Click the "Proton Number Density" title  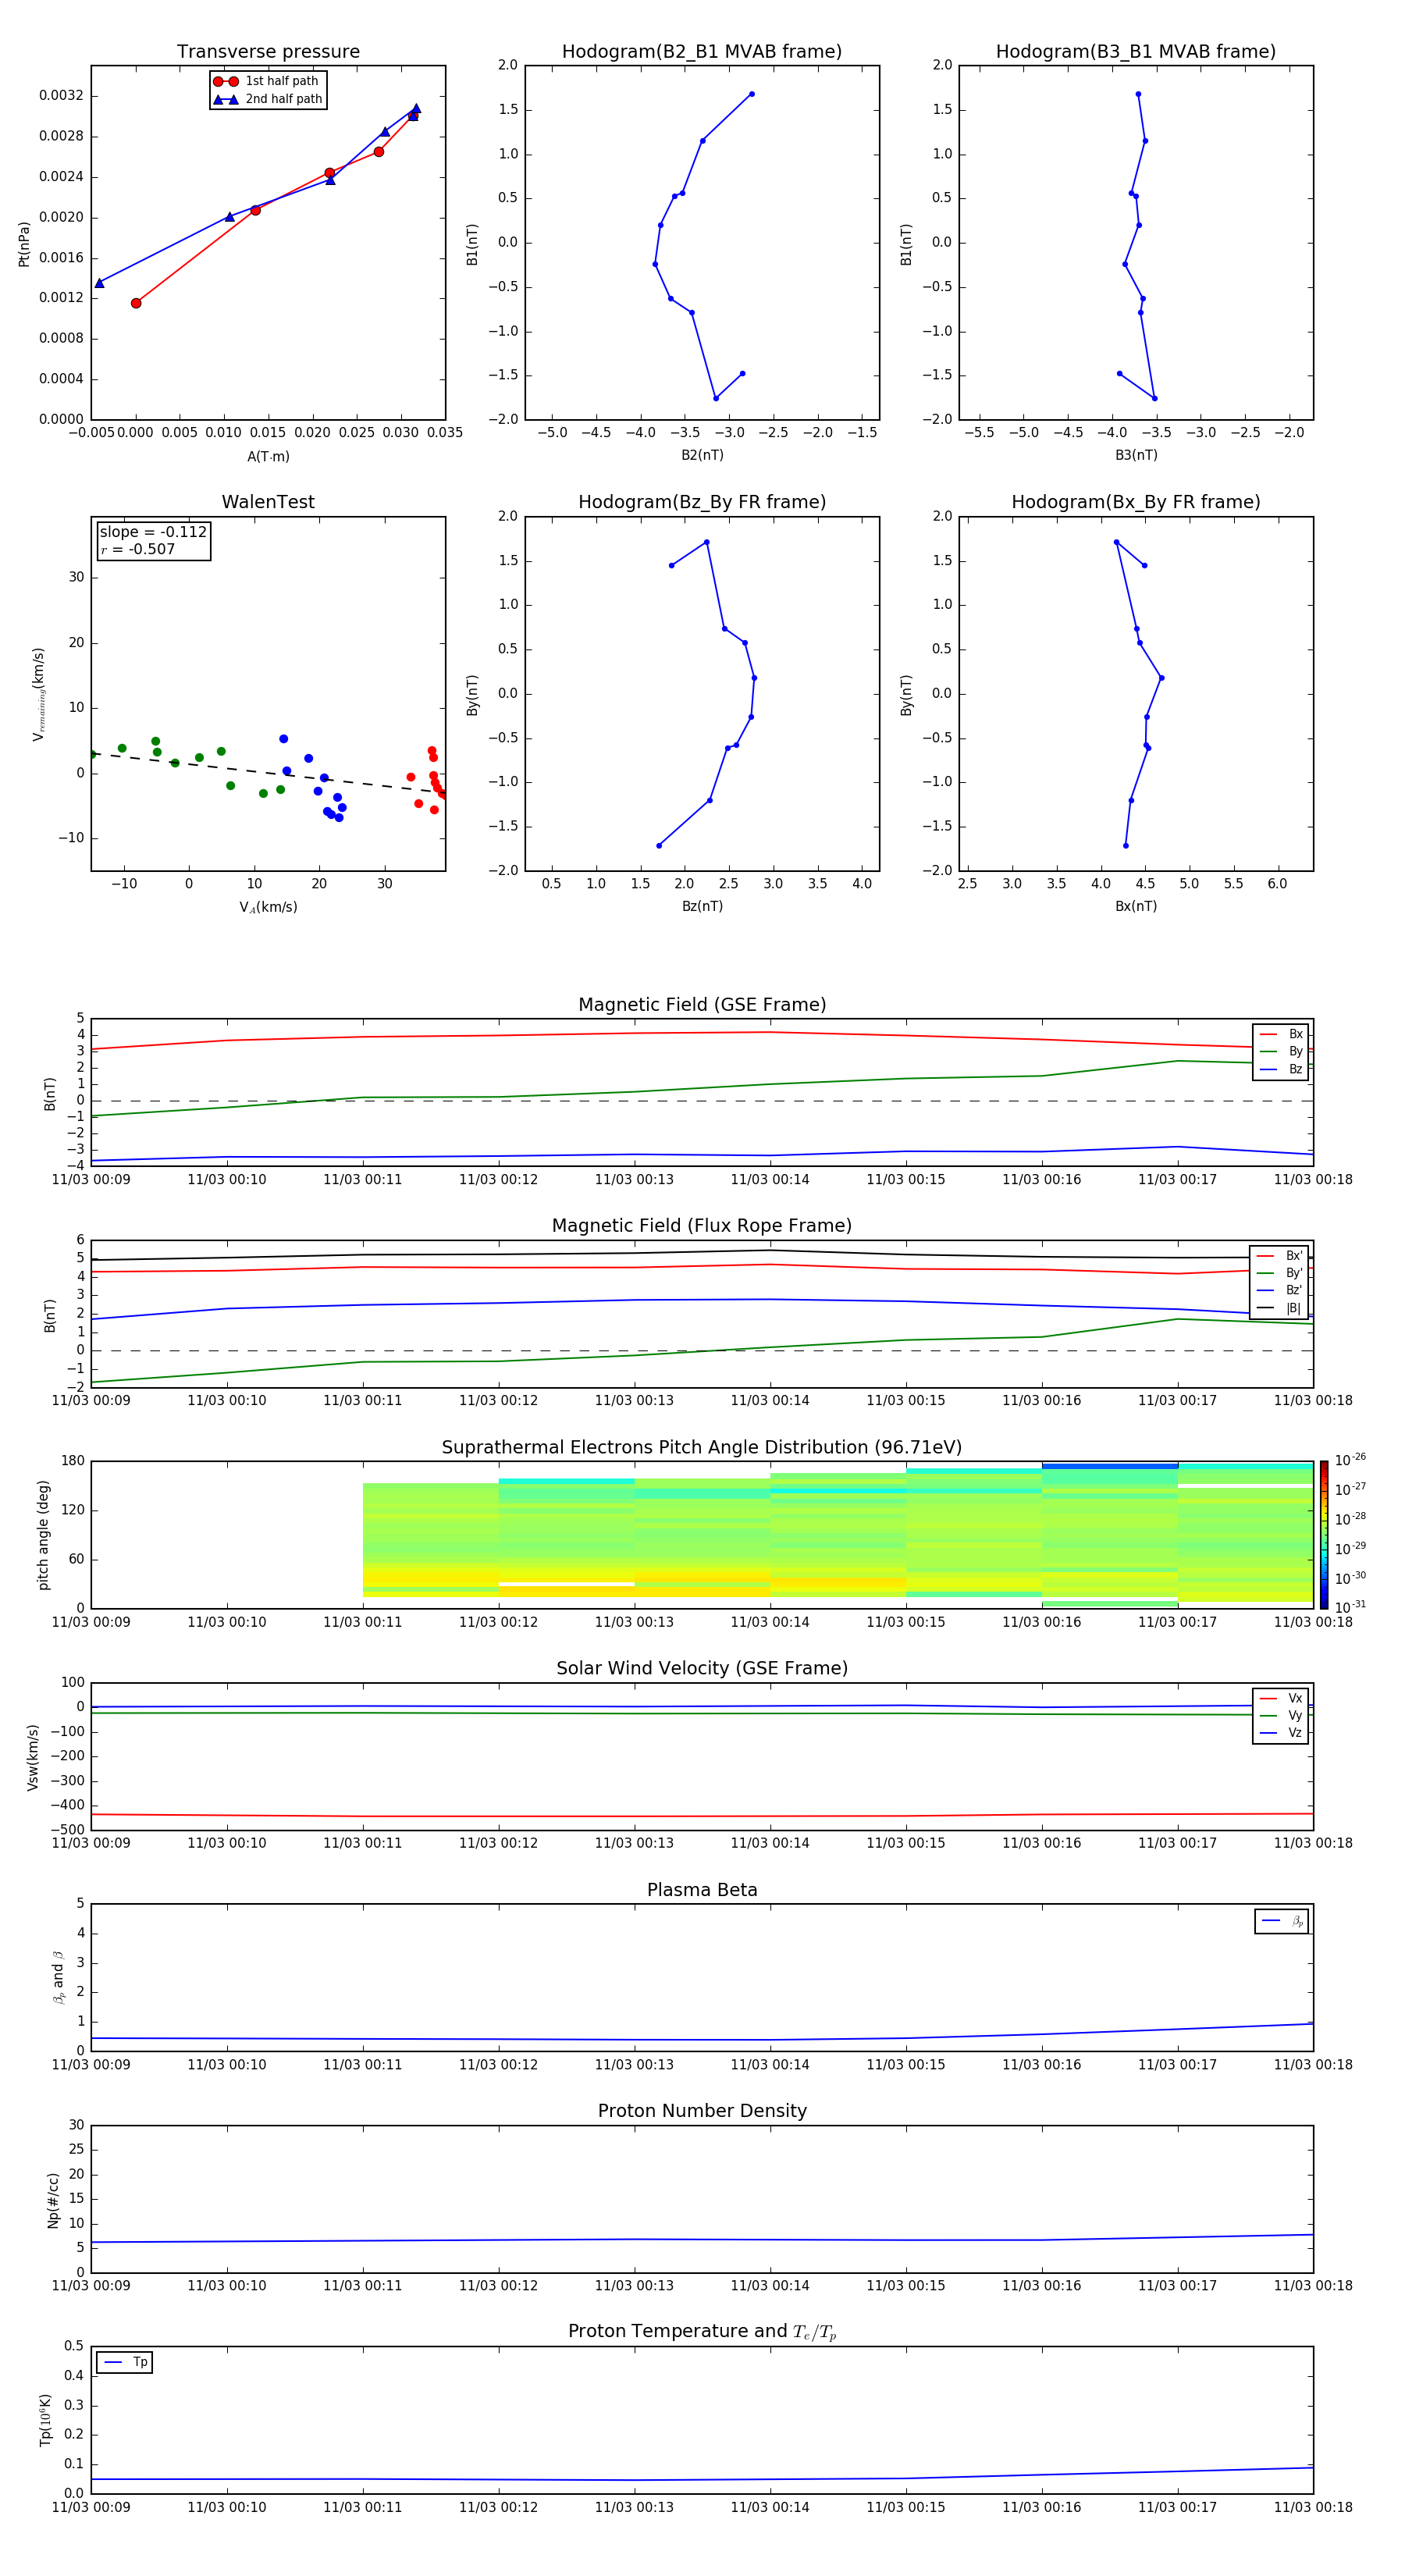(702, 2111)
